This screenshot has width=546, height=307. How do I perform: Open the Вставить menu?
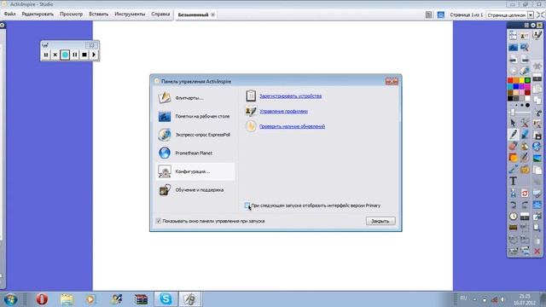click(x=99, y=14)
